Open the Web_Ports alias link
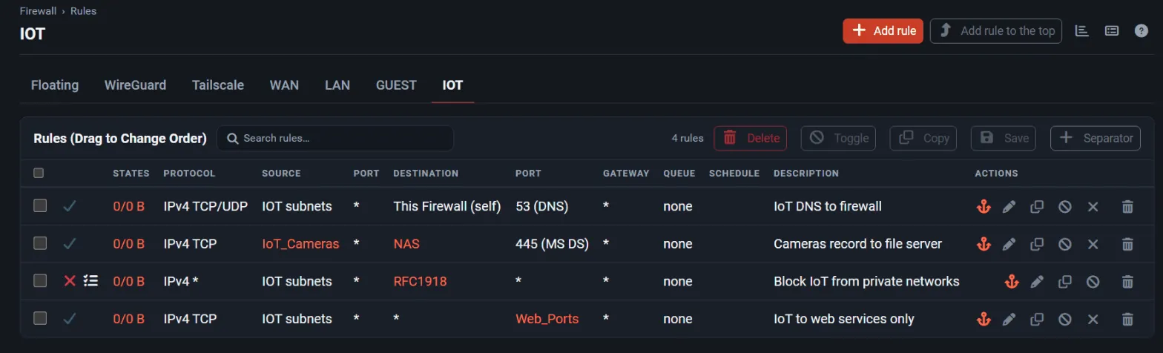 pyautogui.click(x=547, y=319)
